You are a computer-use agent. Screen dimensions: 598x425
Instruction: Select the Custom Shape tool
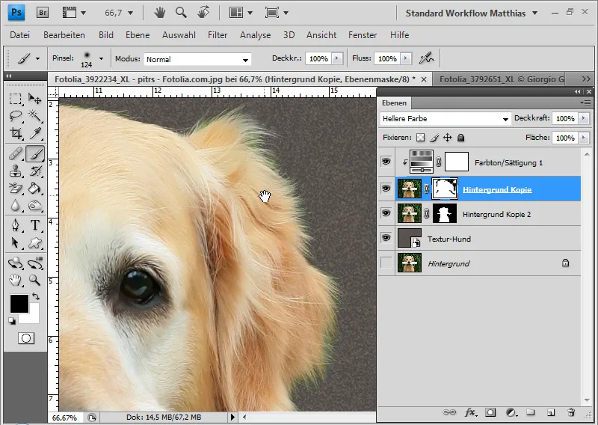pyautogui.click(x=35, y=243)
